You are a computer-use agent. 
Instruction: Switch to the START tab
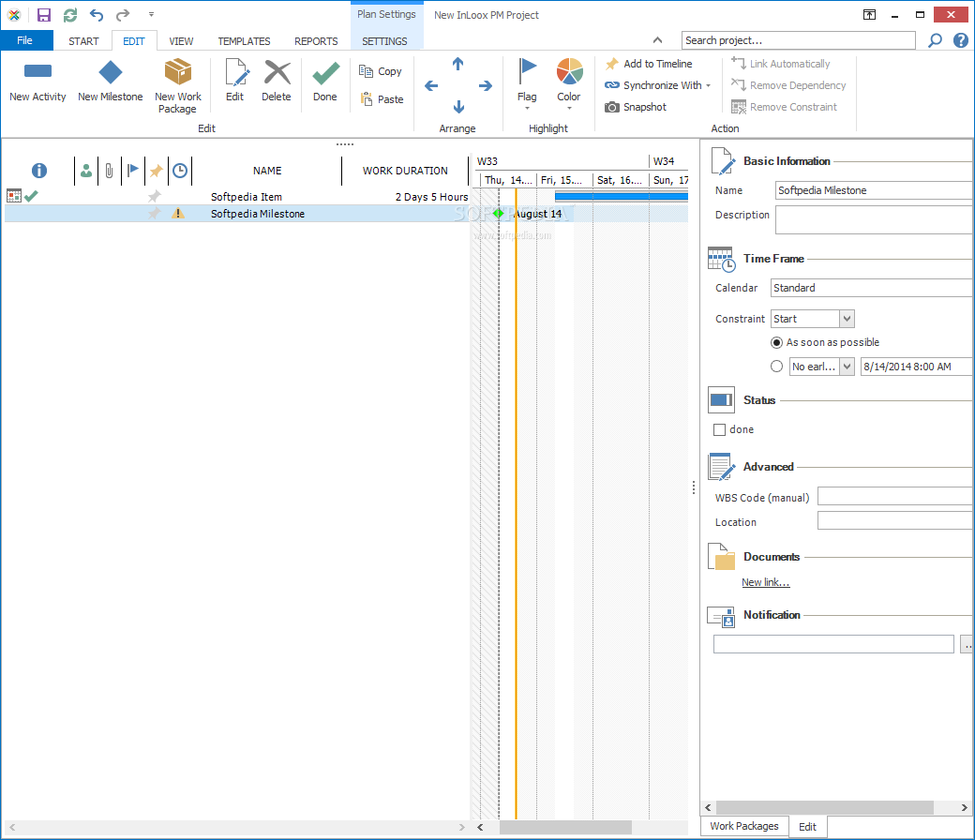pyautogui.click(x=83, y=41)
